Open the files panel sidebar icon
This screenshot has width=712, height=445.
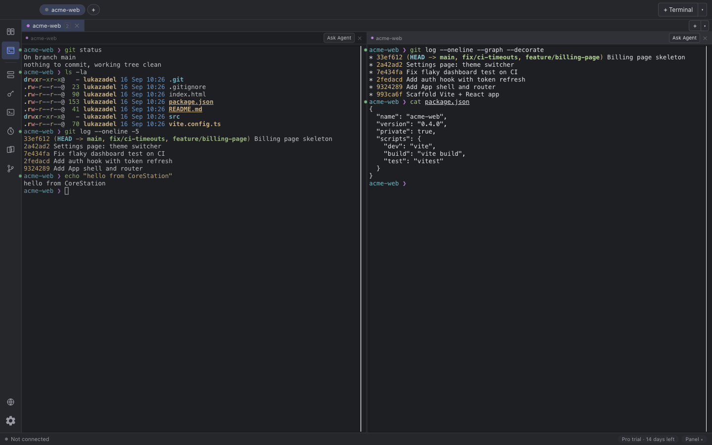tap(10, 150)
